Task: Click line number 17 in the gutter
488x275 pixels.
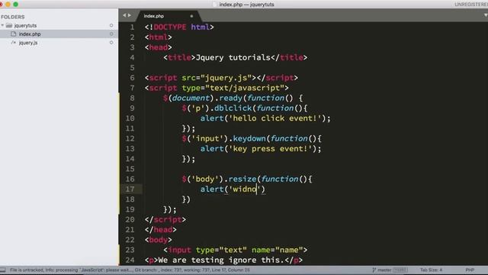Action: [x=130, y=189]
